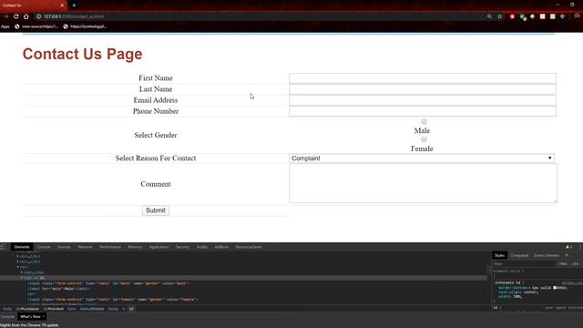Open the Computed pane tab
The height and width of the screenshot is (328, 583).
[519, 255]
